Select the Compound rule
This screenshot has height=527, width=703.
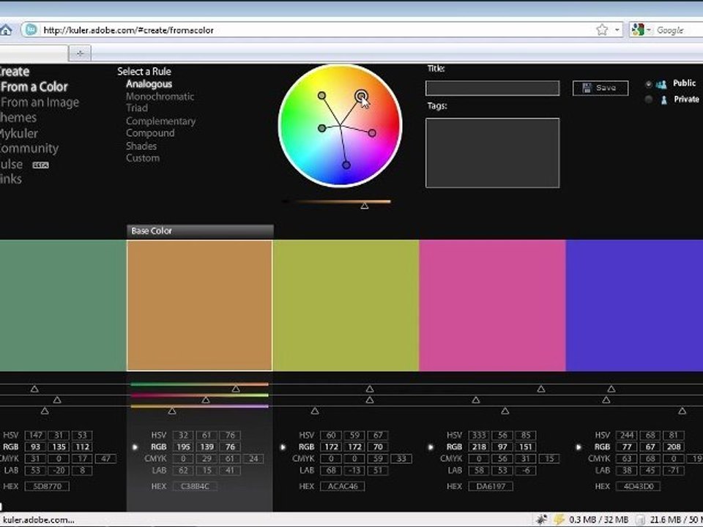[150, 133]
